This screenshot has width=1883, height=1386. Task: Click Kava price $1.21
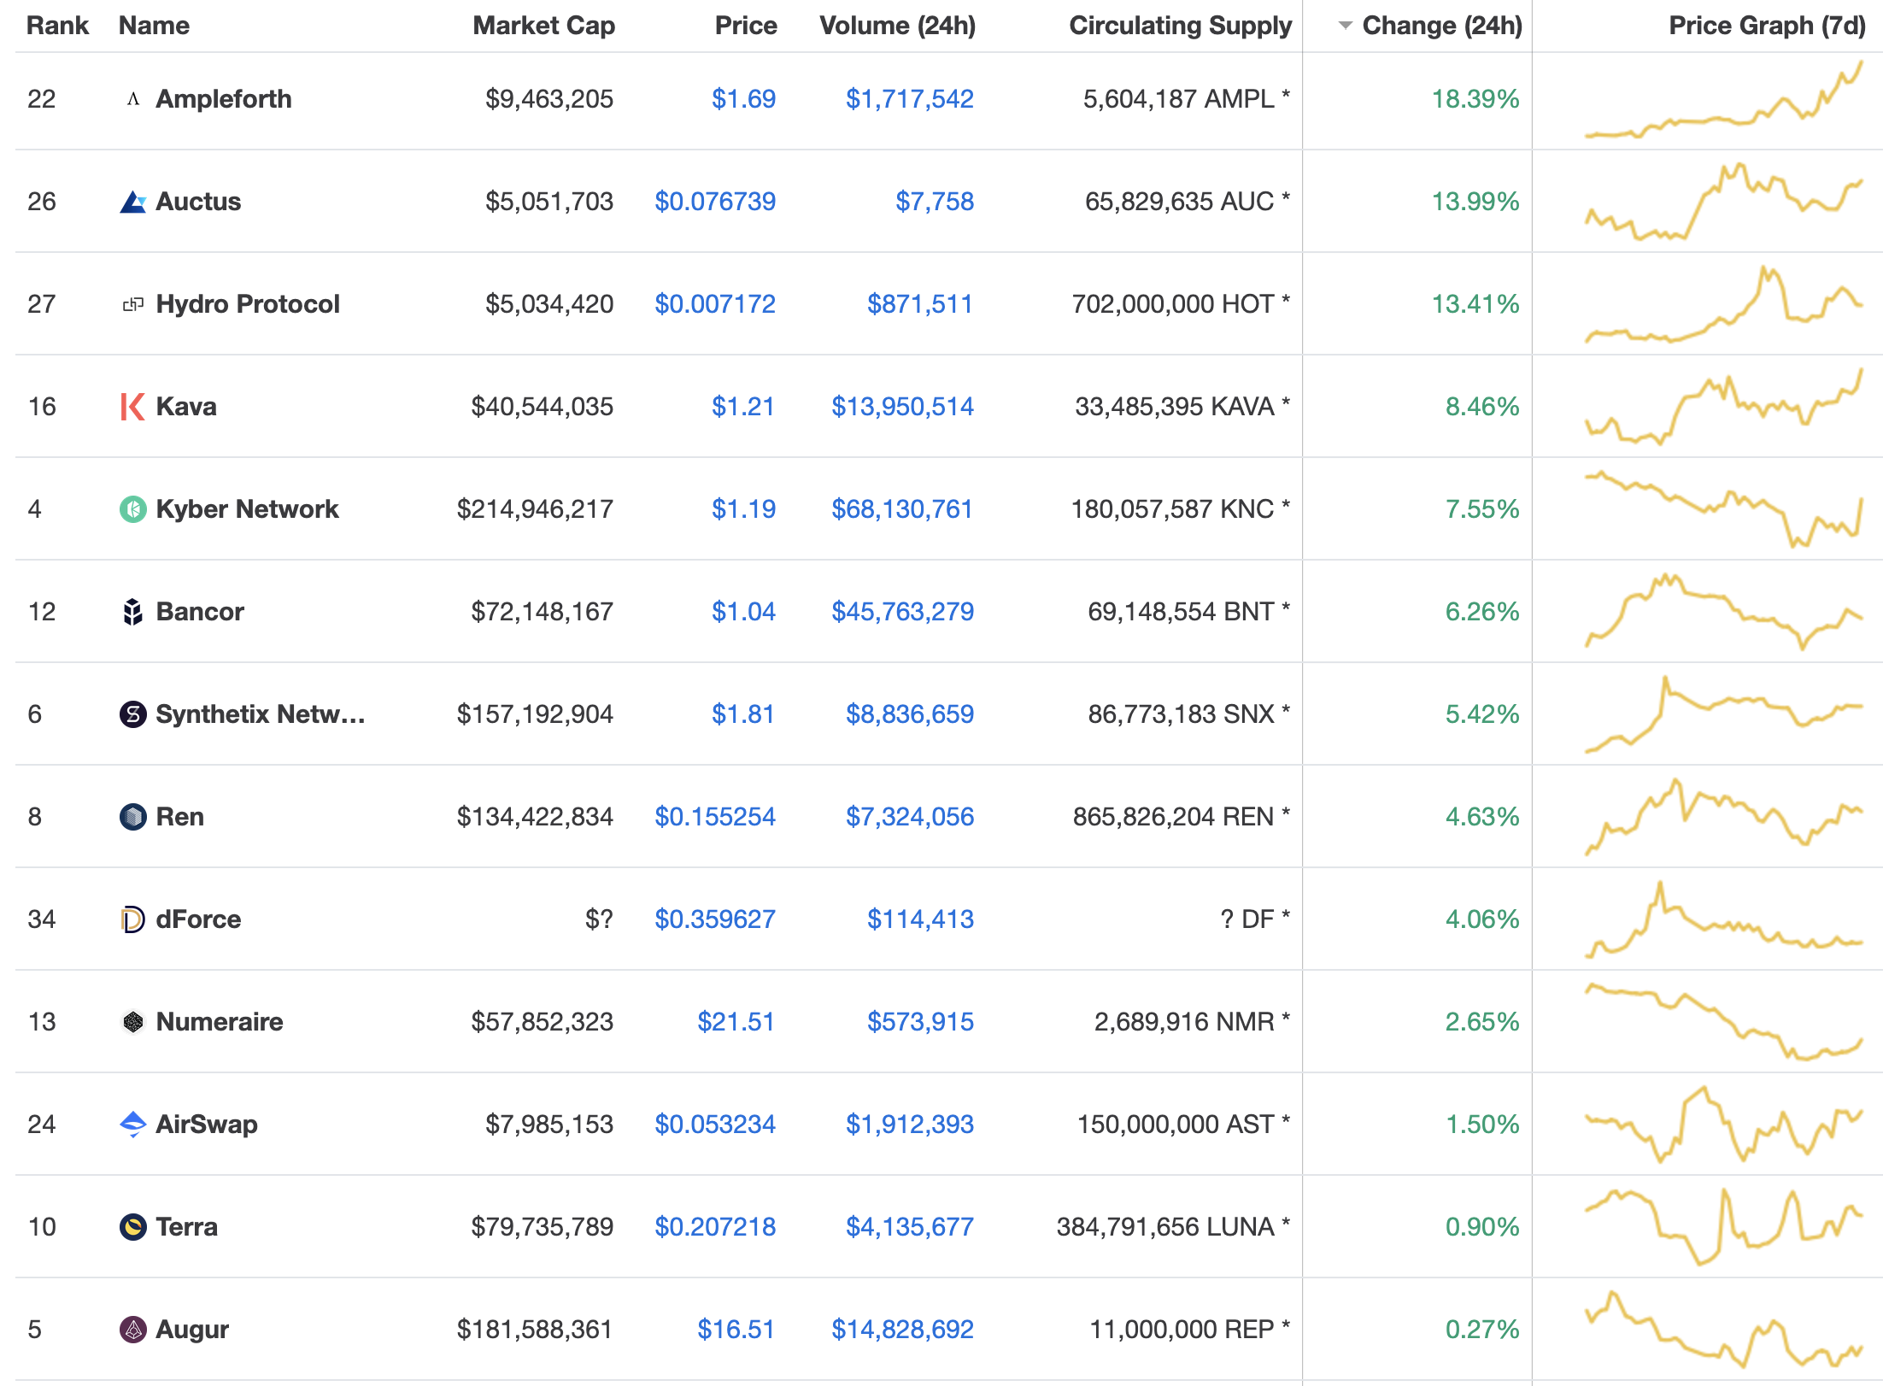click(x=743, y=407)
